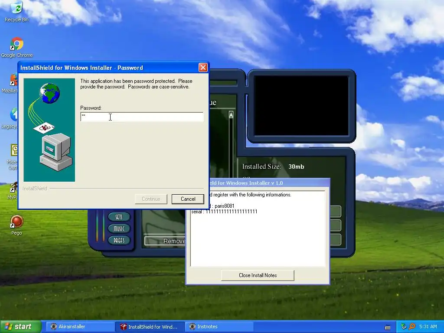Click scroll up arrow in Akira installer list
Image resolution: width=444 pixels, height=333 pixels.
231,114
